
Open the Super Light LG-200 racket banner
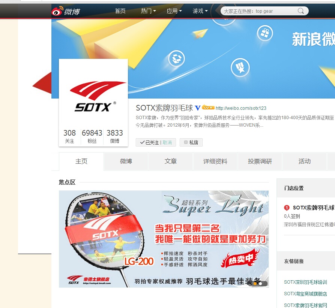pos(164,239)
